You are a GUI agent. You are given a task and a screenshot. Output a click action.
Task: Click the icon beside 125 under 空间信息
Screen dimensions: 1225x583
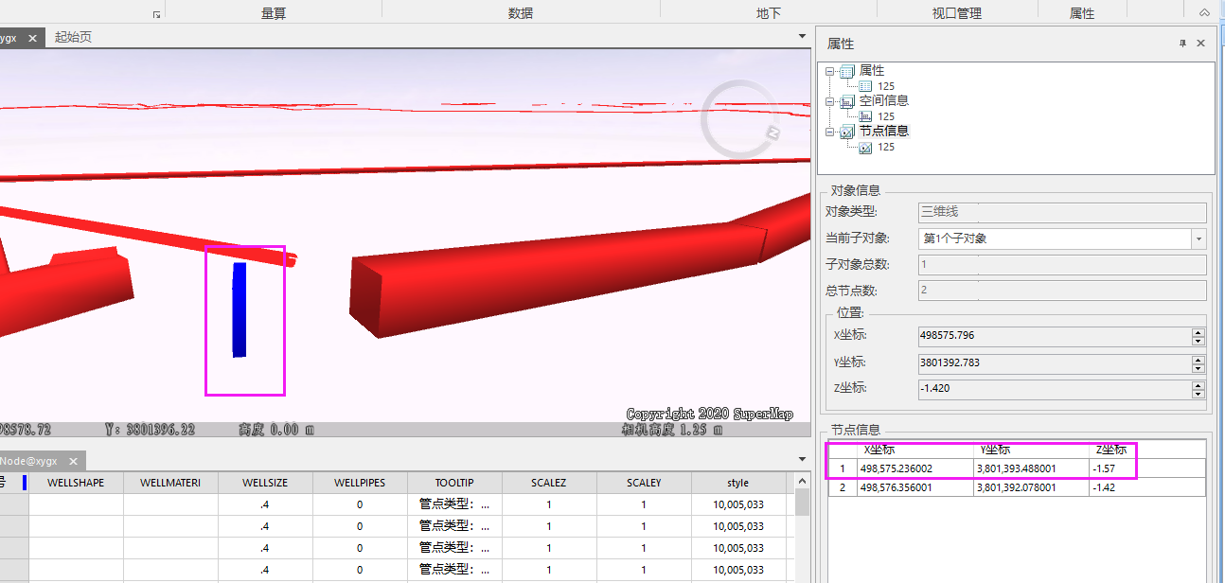click(x=865, y=116)
